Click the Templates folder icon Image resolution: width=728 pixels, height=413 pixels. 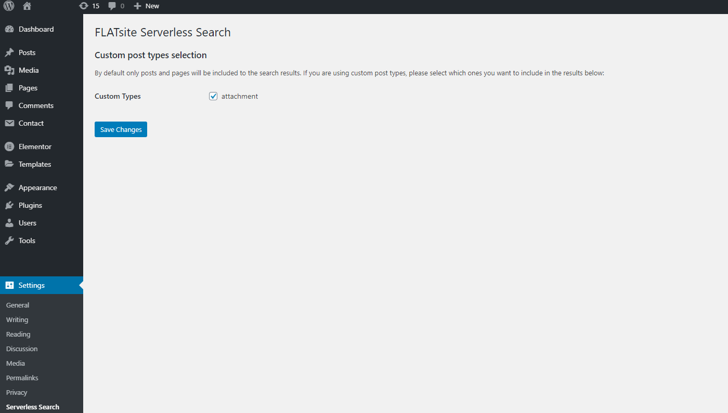9,164
